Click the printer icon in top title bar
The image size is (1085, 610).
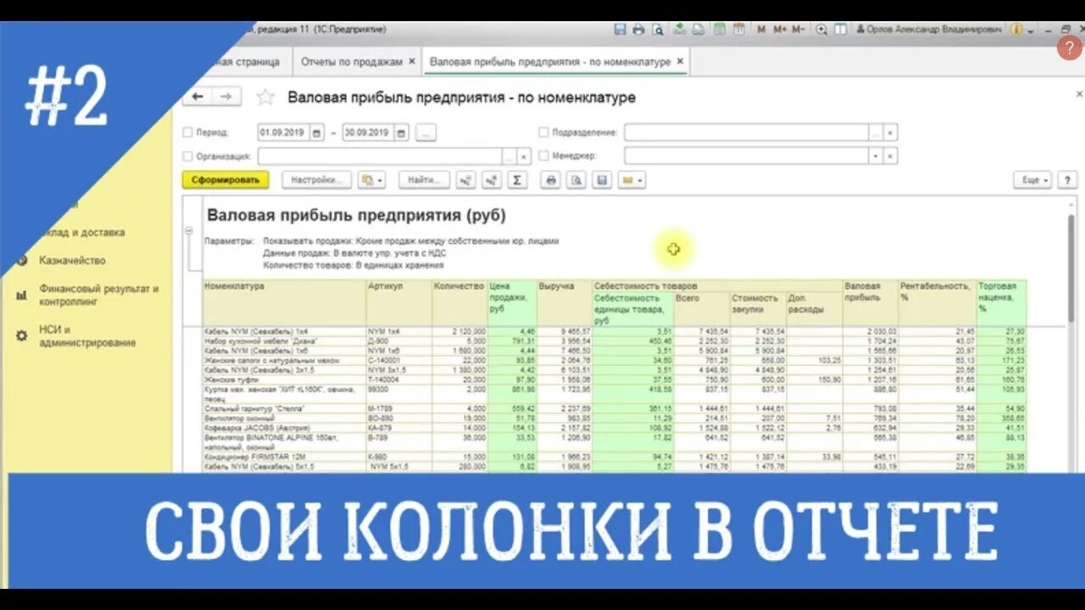point(639,29)
